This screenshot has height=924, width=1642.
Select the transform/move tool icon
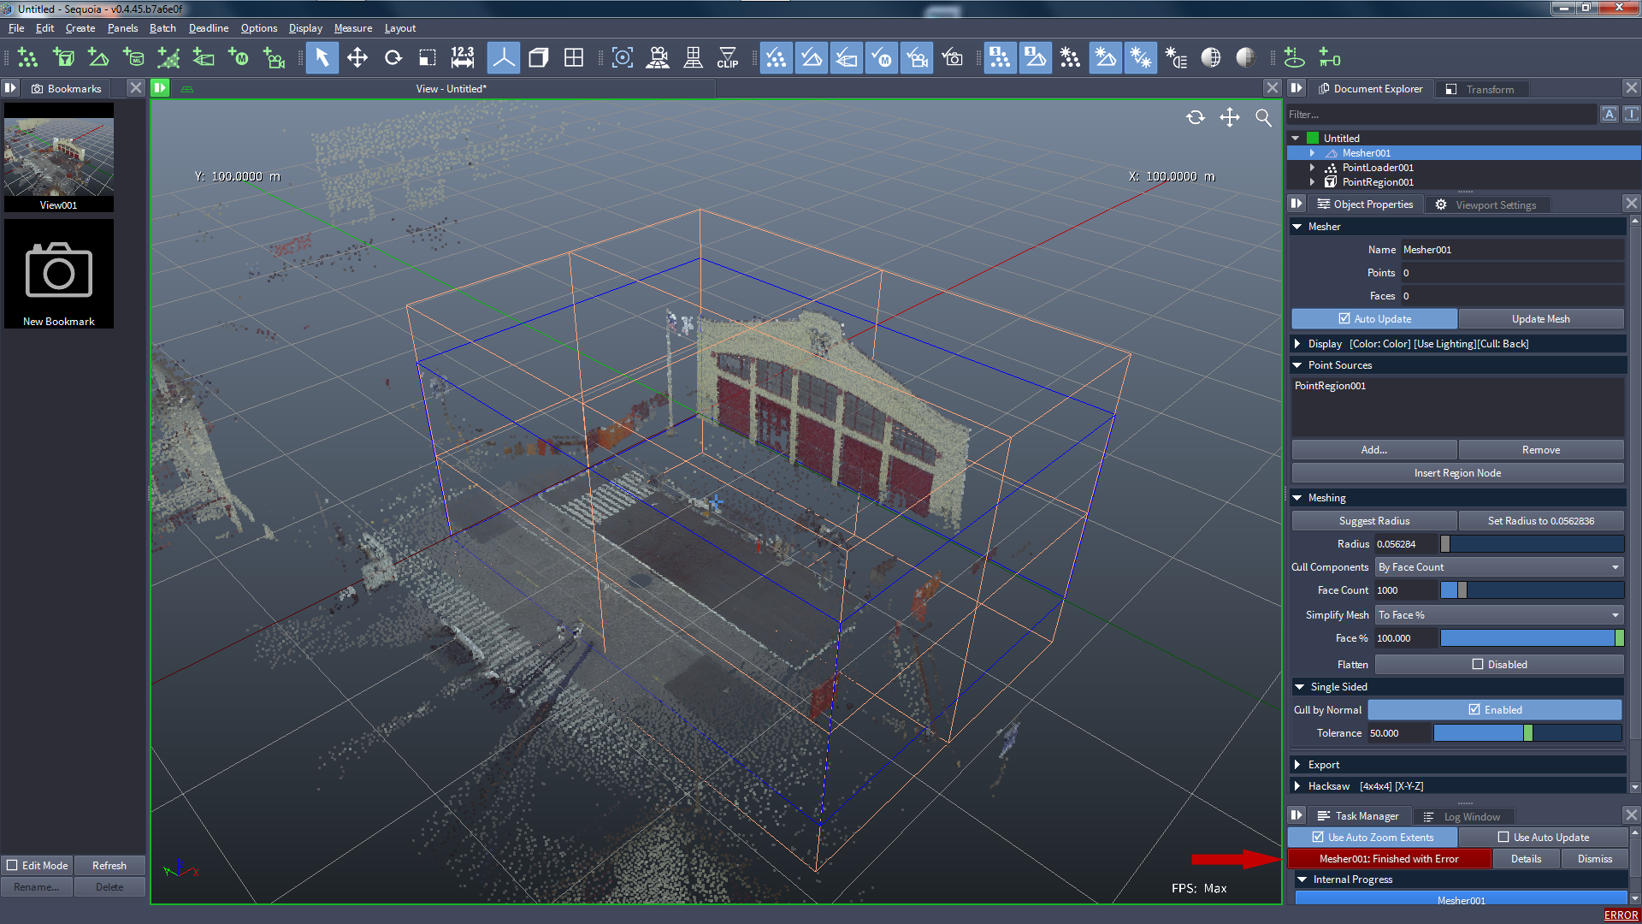point(358,59)
